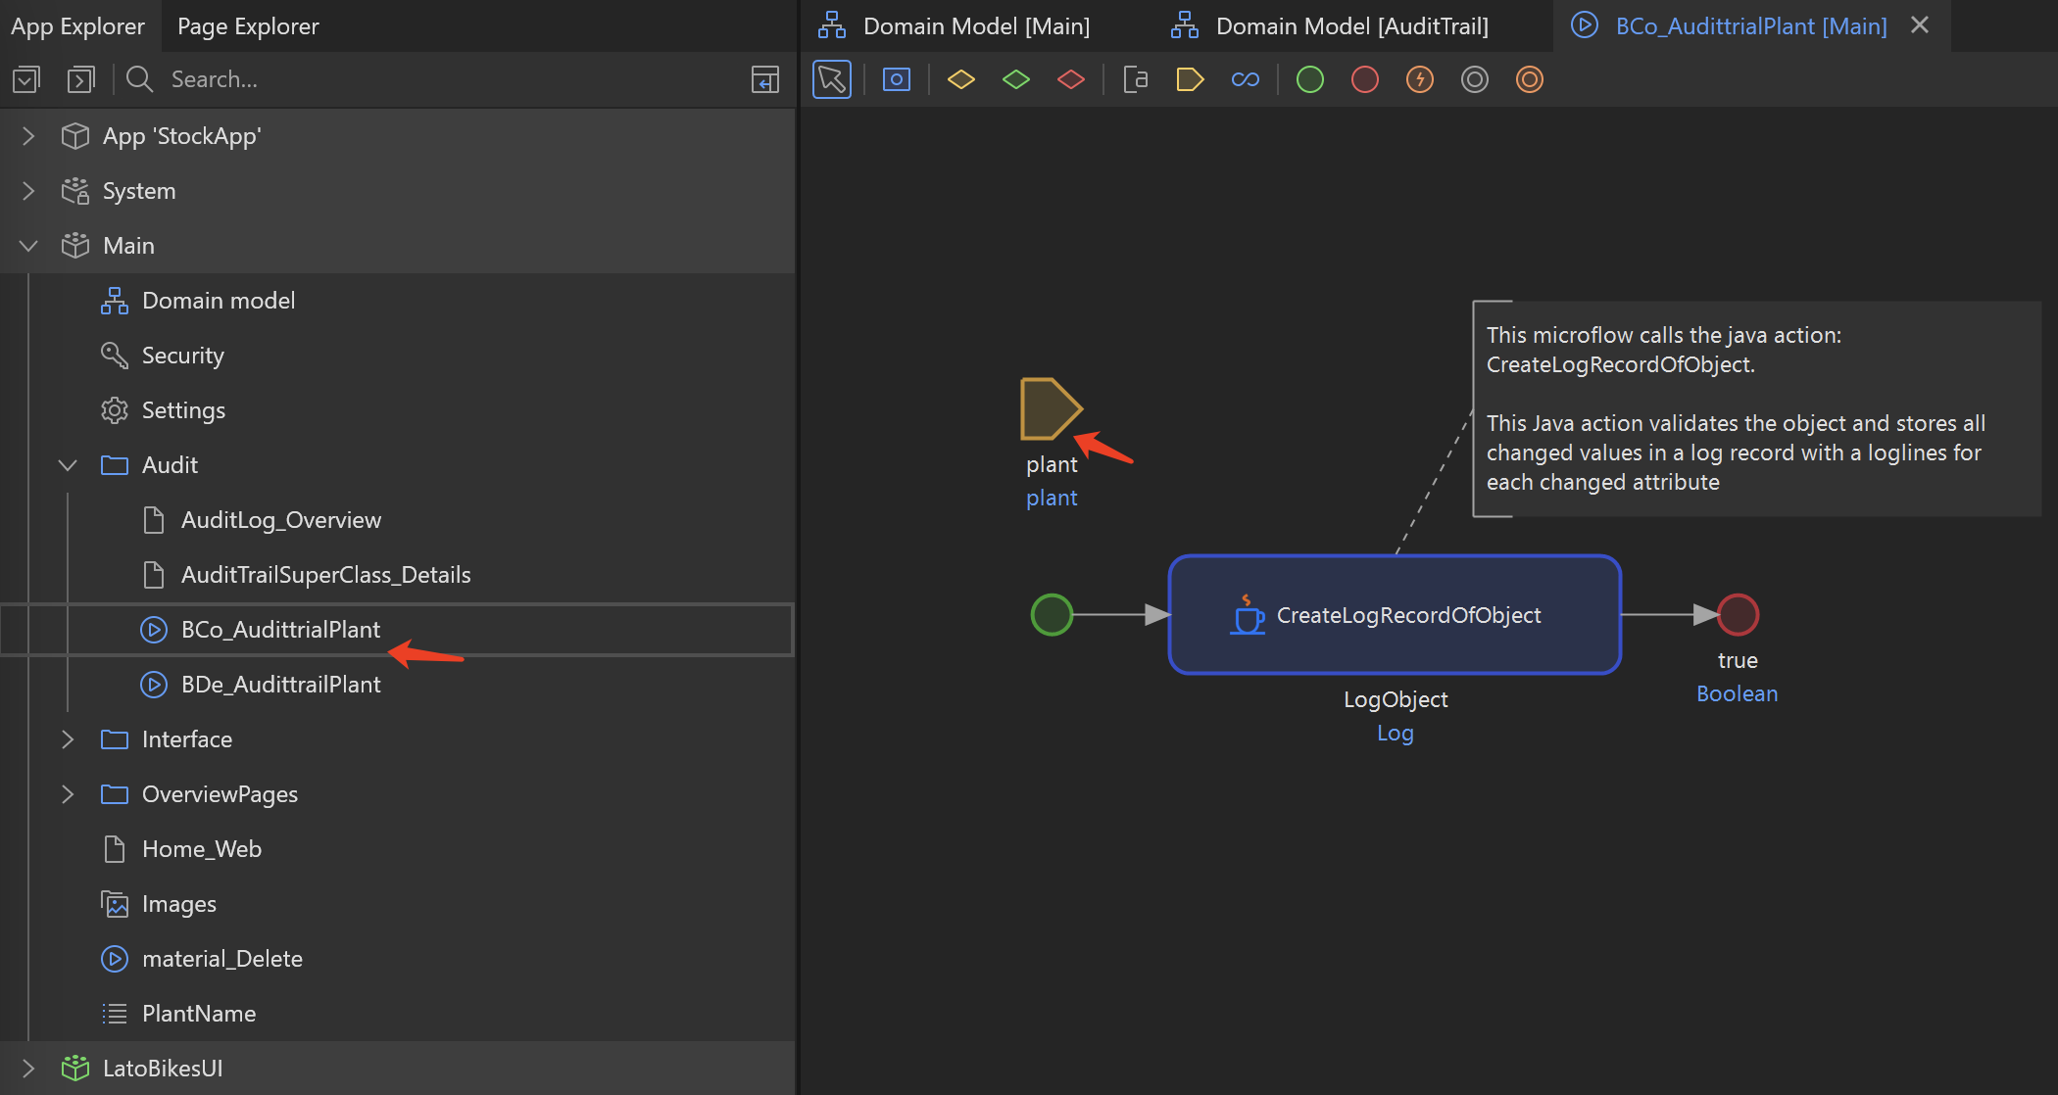The width and height of the screenshot is (2058, 1095).
Task: Close the BCo_AudittrialPlant tab
Action: pyautogui.click(x=1920, y=25)
